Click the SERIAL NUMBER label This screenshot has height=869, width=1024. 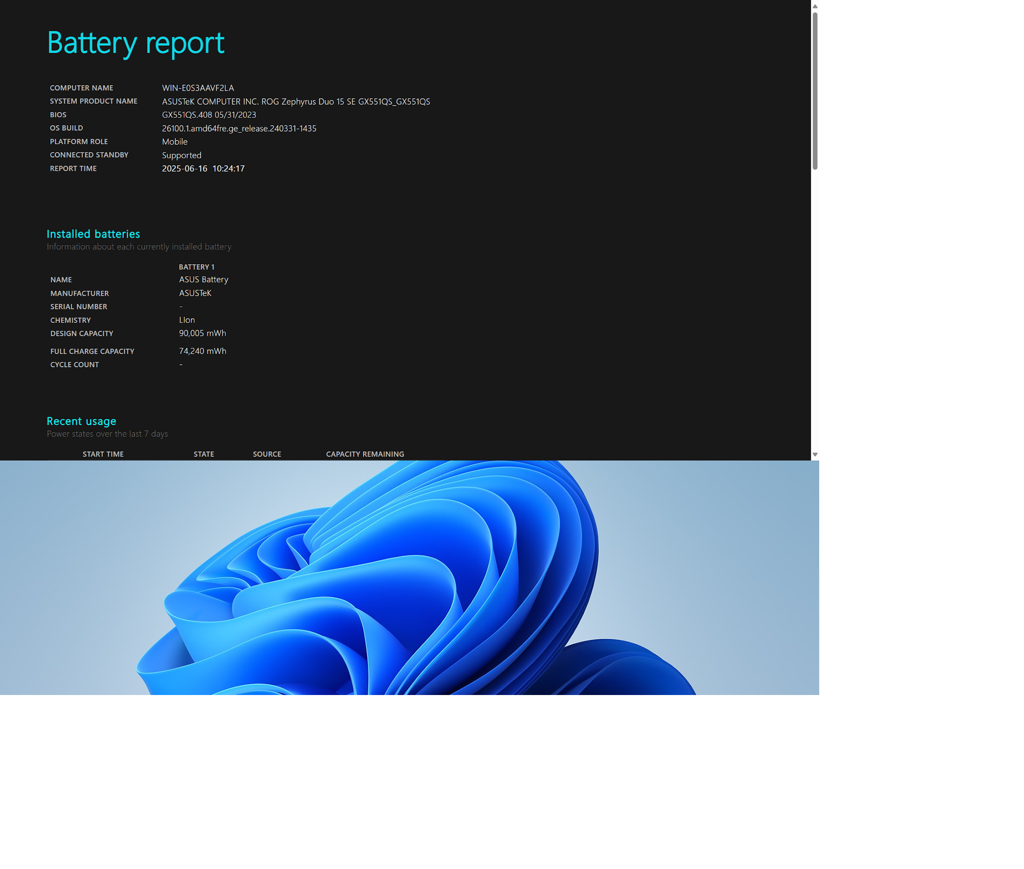[79, 307]
